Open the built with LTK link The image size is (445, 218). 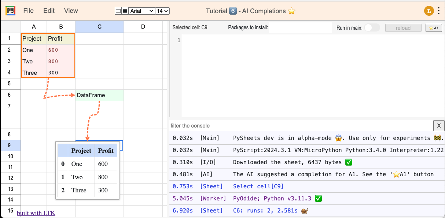coord(36,213)
